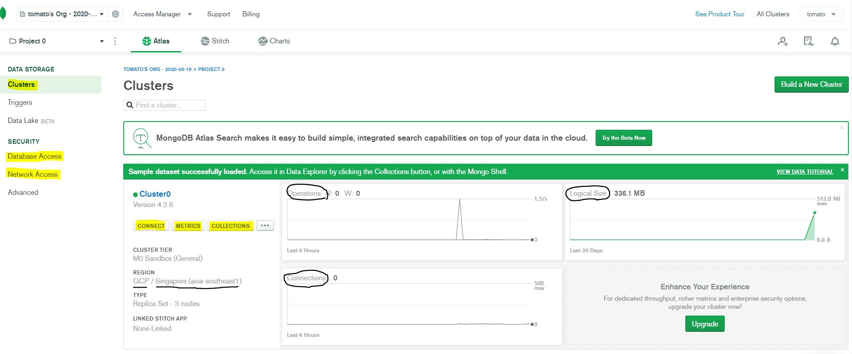
Task: Click the METRICS button for Cluster0
Action: coord(188,226)
